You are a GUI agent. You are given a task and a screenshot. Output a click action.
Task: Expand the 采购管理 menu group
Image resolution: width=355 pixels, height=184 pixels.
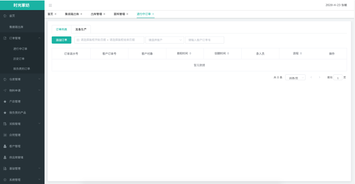pos(39,124)
